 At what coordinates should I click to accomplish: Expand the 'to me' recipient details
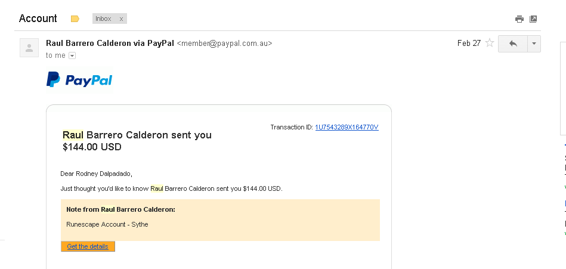(x=72, y=55)
